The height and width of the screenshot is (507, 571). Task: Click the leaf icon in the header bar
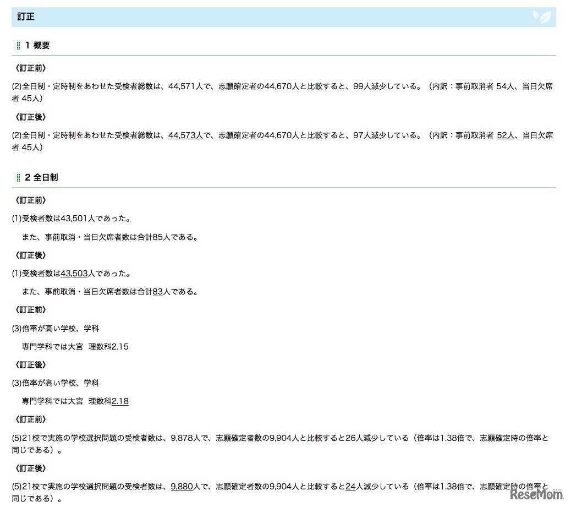pyautogui.click(x=541, y=17)
